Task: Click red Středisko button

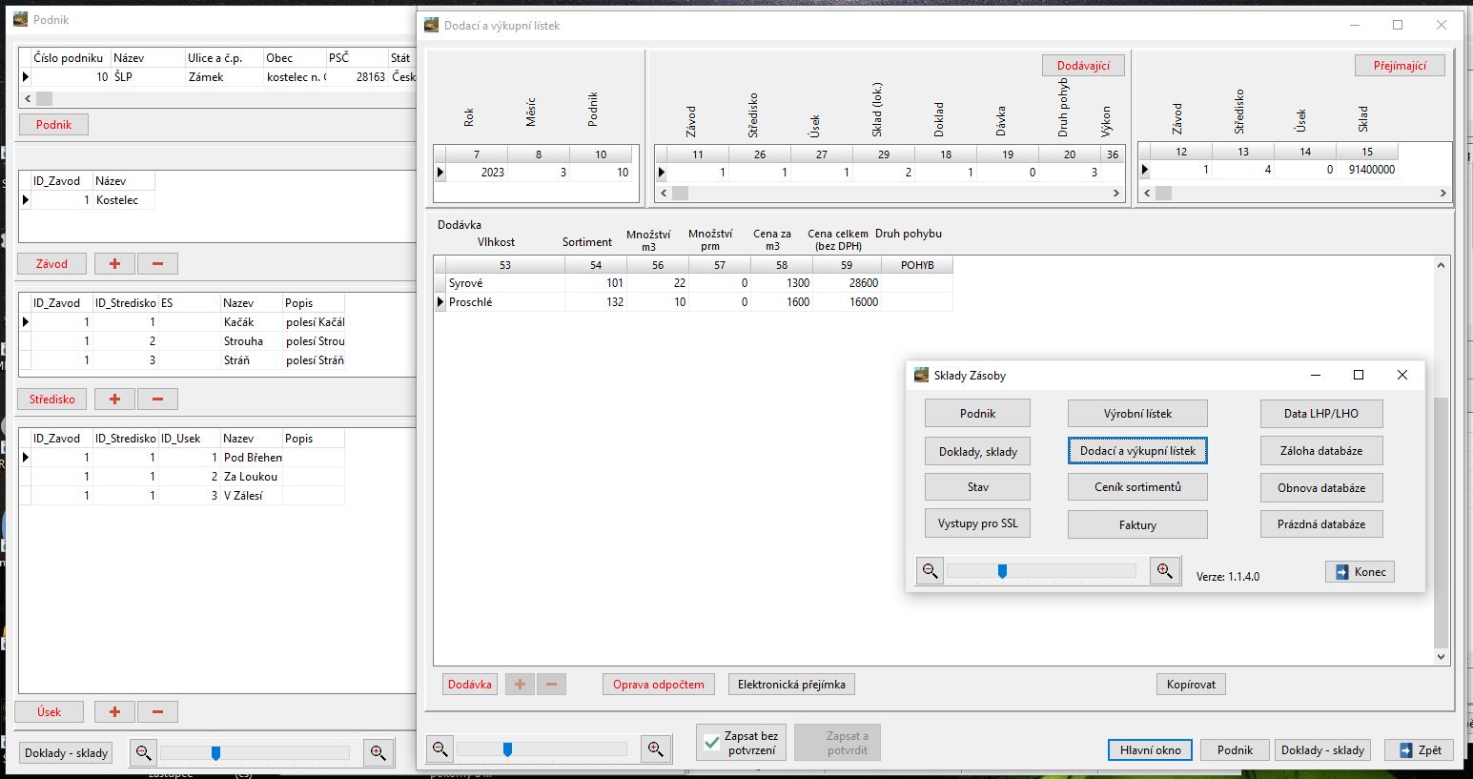Action: click(x=51, y=400)
